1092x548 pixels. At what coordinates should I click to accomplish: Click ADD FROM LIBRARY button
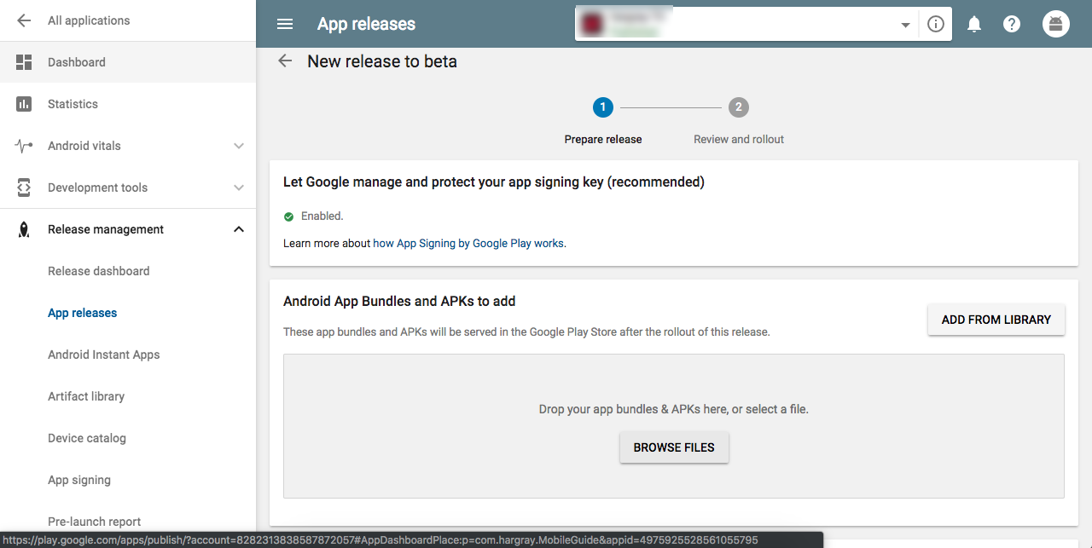(996, 320)
